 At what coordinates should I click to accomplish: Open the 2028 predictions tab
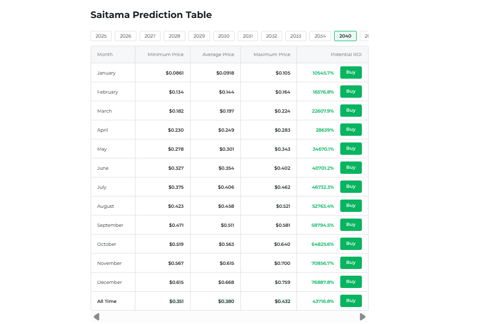(175, 36)
